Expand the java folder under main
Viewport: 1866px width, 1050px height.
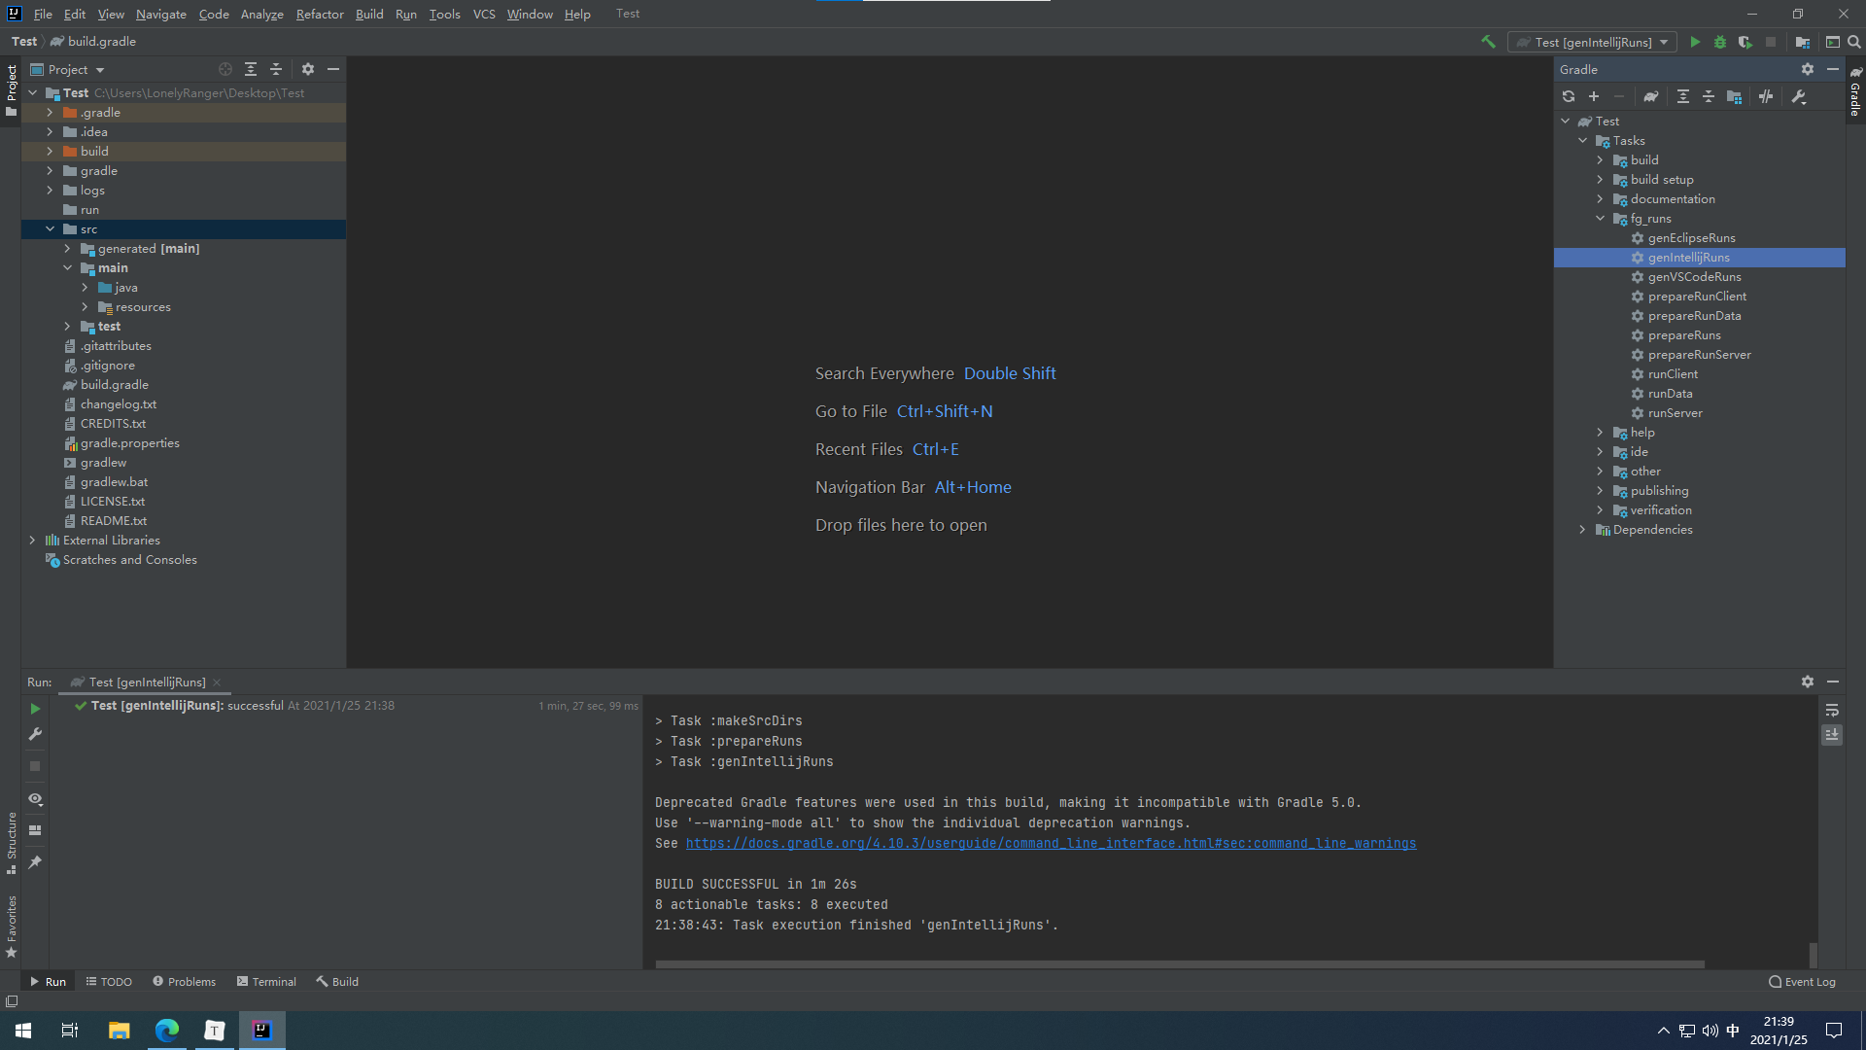(x=85, y=288)
